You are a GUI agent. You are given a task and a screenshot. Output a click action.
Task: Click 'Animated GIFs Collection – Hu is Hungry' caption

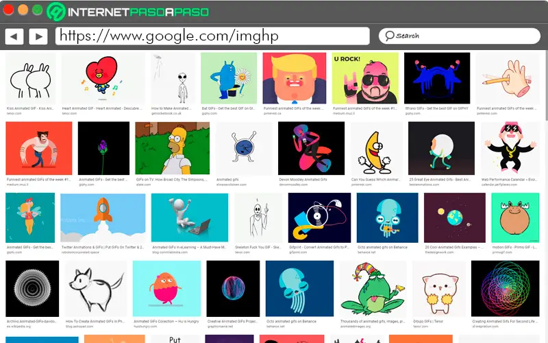tap(166, 321)
